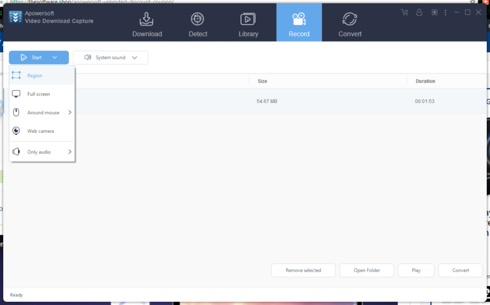Choose the Only audio option
Screen dimensions: 490x305
click(42, 152)
